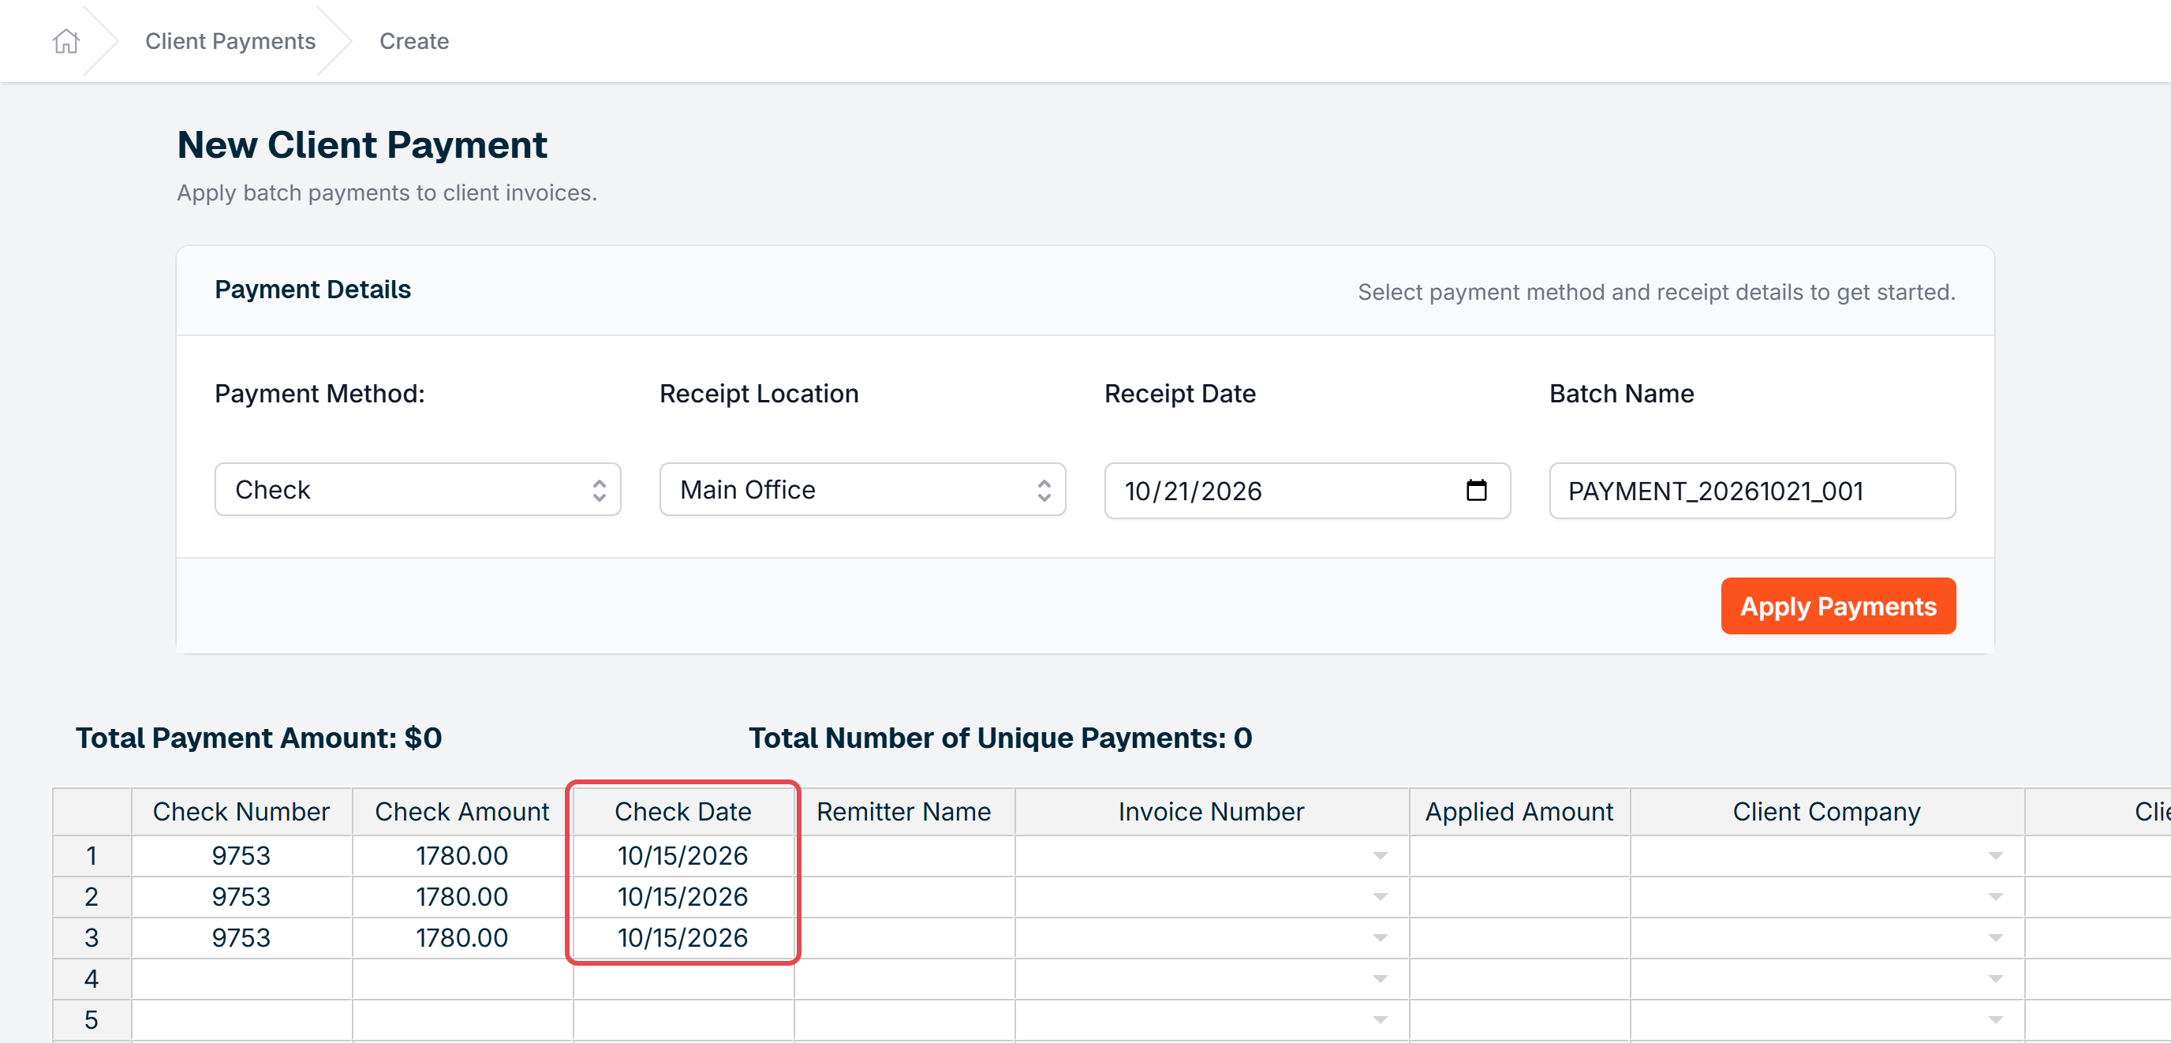Click the Receipt Date field 10/21/2026
Viewport: 2171px width, 1043px height.
[1307, 490]
